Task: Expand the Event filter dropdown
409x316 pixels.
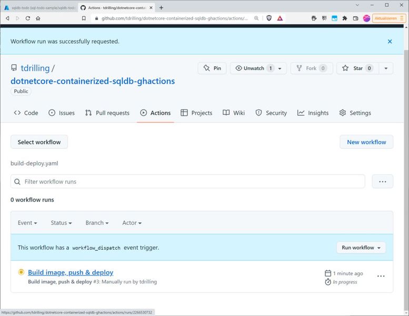Action: coord(27,223)
